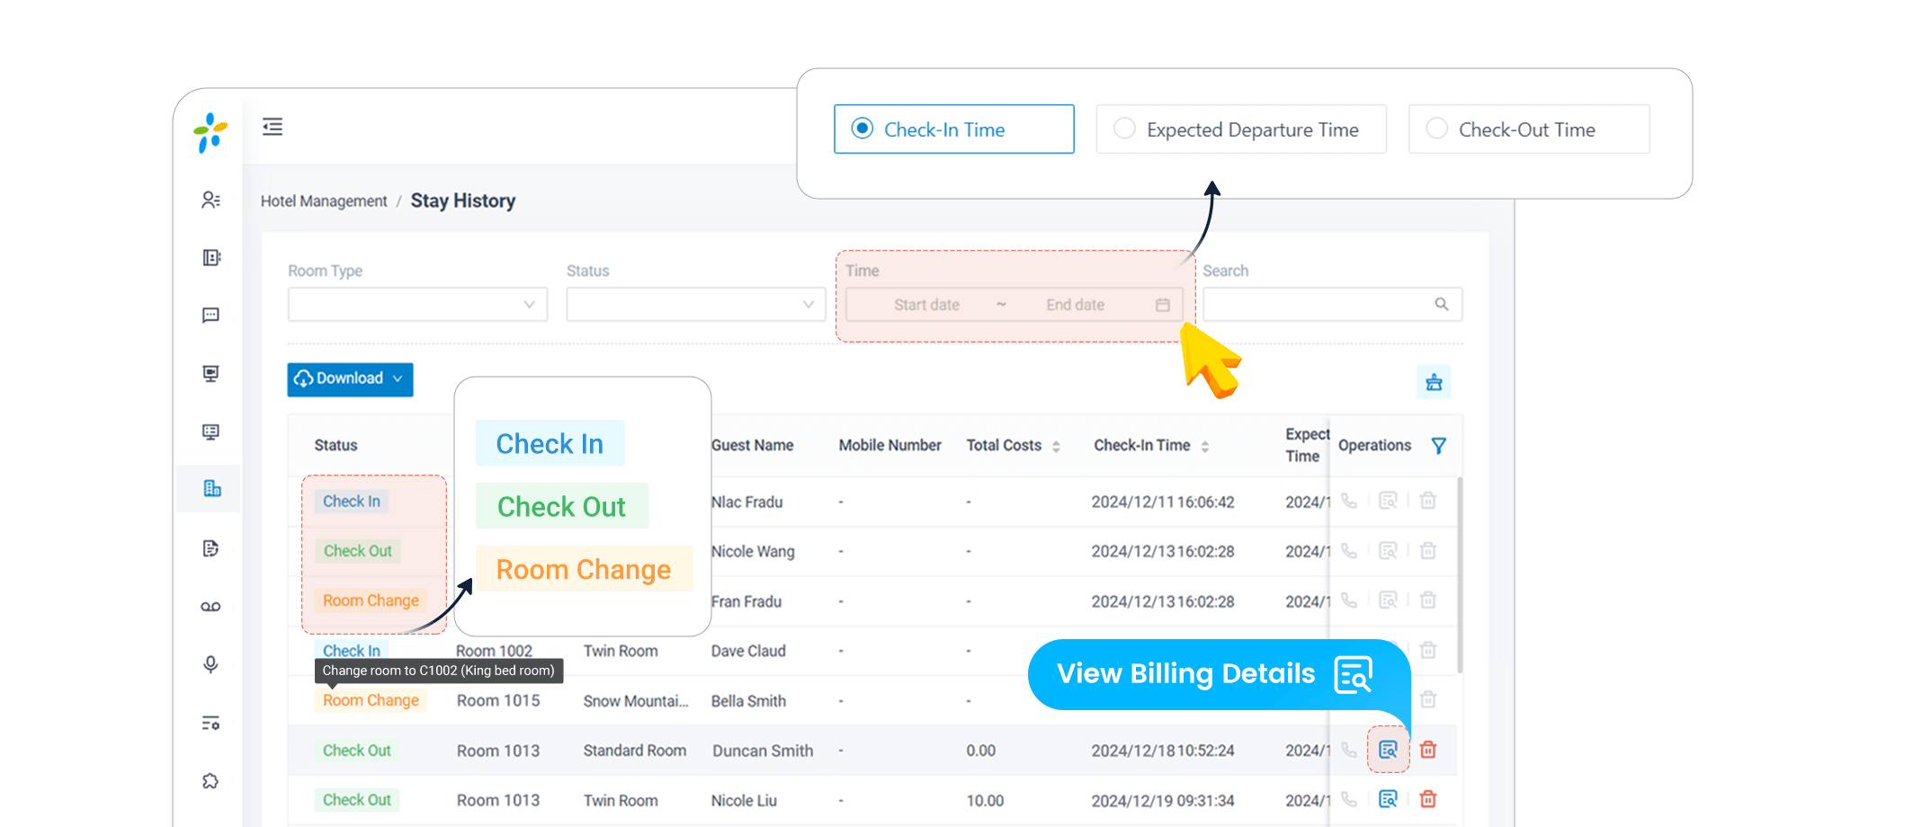The width and height of the screenshot is (1913, 827).
Task: Open the Download dropdown button
Action: coord(350,379)
